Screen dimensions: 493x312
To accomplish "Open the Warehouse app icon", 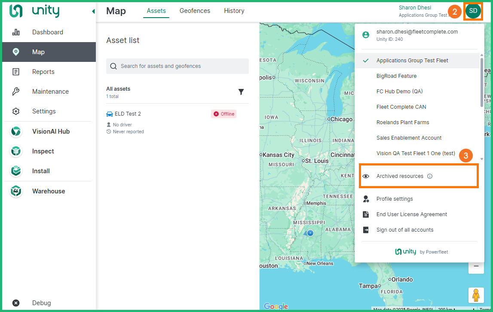I will pos(16,191).
